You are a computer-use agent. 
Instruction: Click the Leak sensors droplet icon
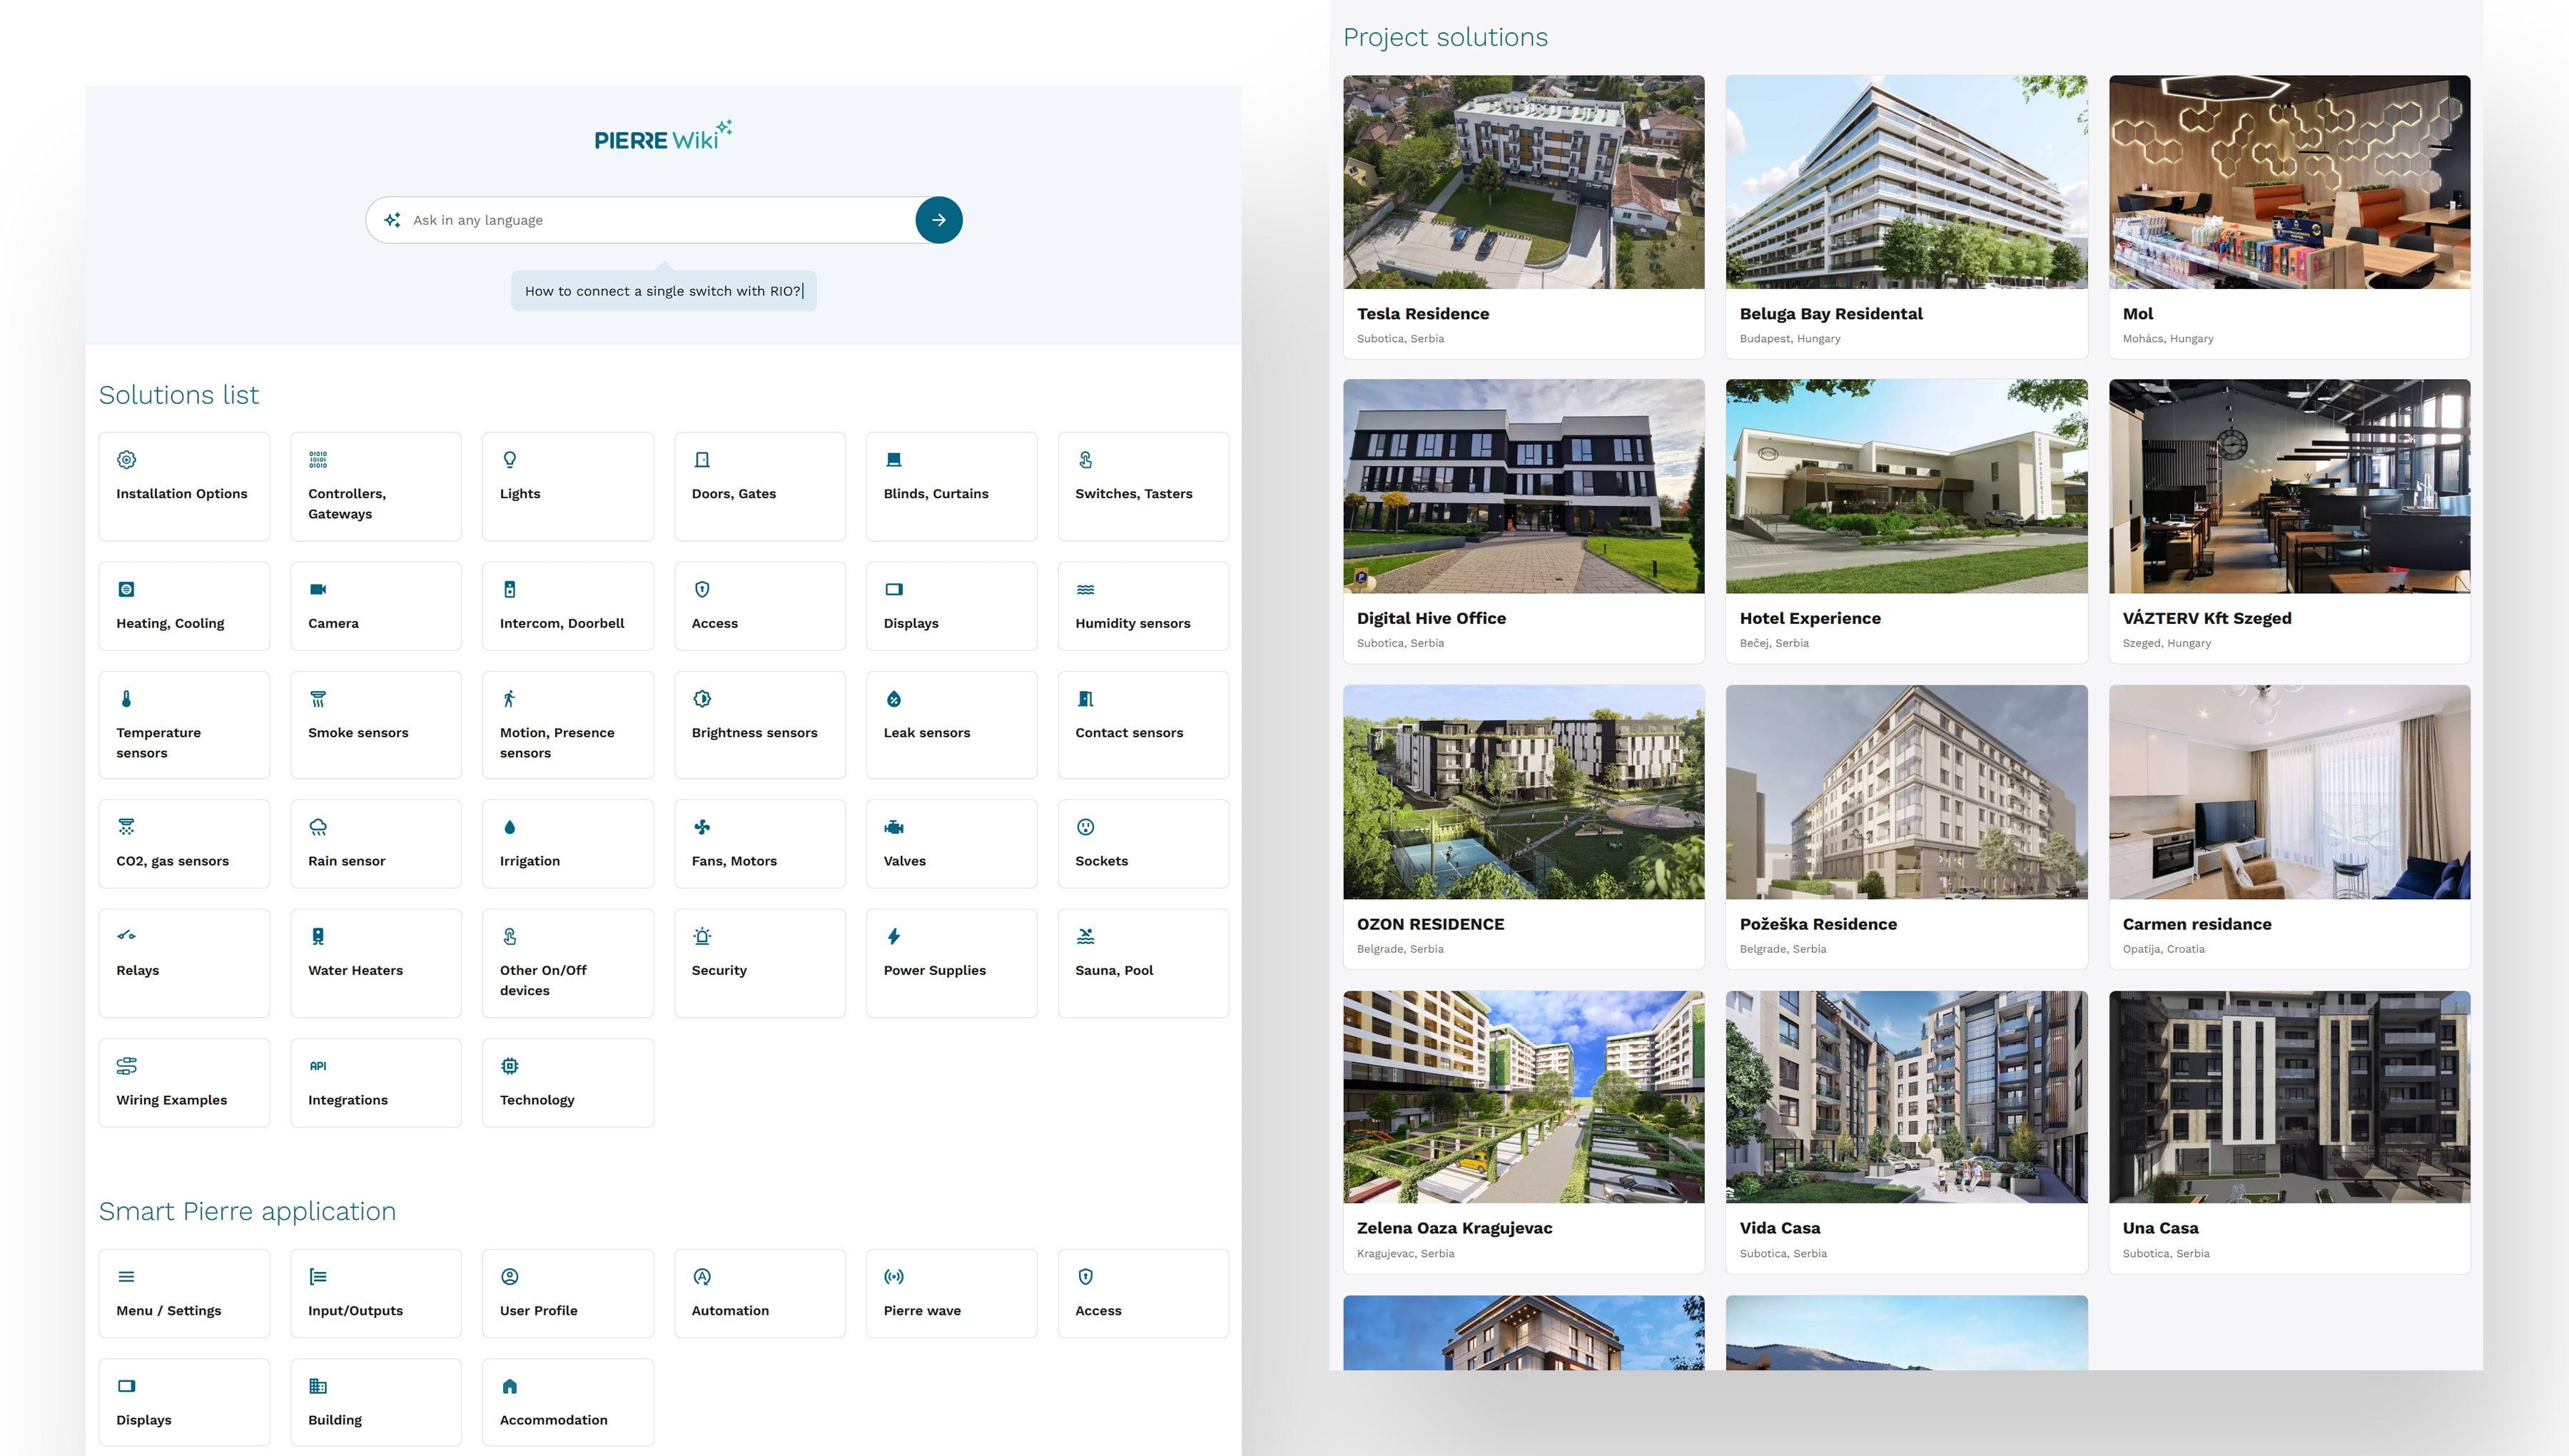coord(893,699)
